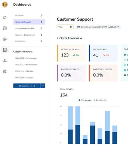
Task: Open April 2022 - Performance report
Action: (x=27, y=65)
